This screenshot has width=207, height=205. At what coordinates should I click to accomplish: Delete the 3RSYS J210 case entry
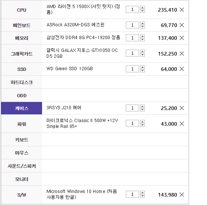point(182,108)
